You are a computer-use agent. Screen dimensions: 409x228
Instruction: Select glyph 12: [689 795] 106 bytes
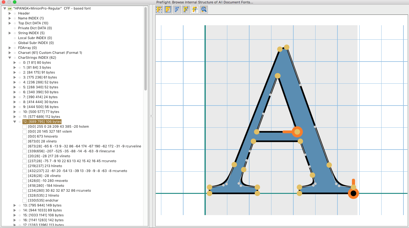pos(42,122)
